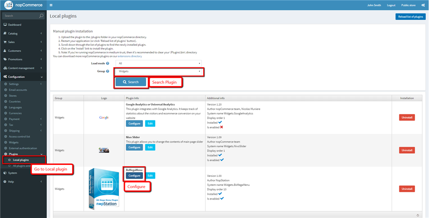Click the Group help question icon
The image size is (429, 218).
pyautogui.click(x=108, y=71)
